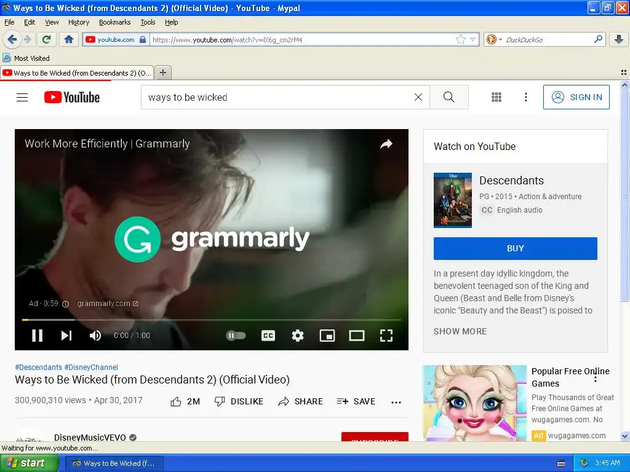
Task: Click the page vertical scrollbar thumb
Action: [624, 195]
